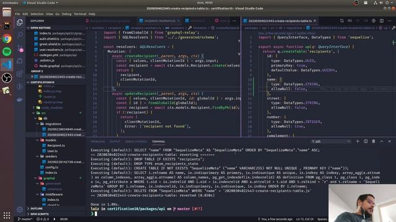Viewport: 396px width, 222px height.
Task: Switch to the Debug Console tab
Action: tap(136, 141)
